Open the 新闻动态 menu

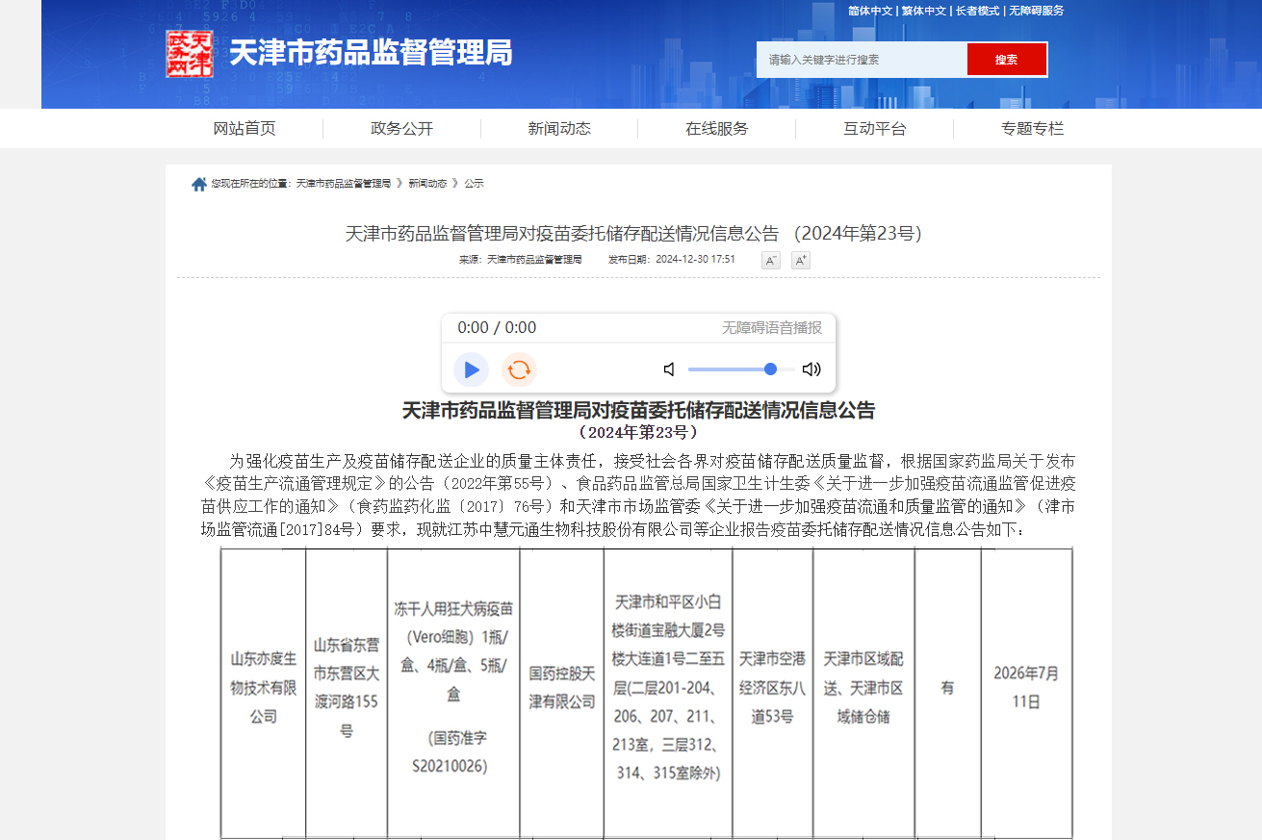(559, 129)
